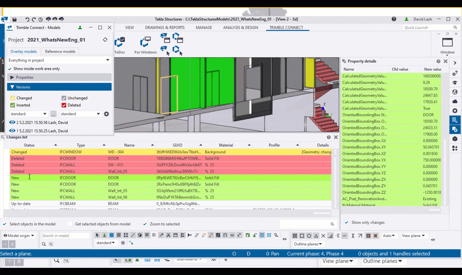Open the Outline planes dropdown in the toolbar
462x275 pixels.
308,244
